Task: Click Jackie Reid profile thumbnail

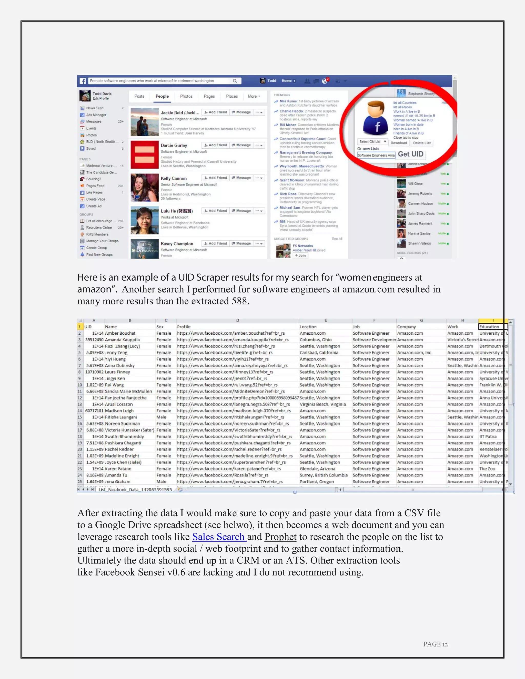Action: [x=145, y=122]
